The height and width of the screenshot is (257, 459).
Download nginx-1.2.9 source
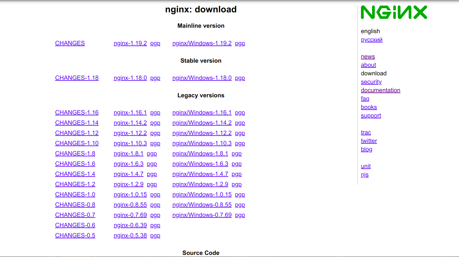(x=128, y=184)
